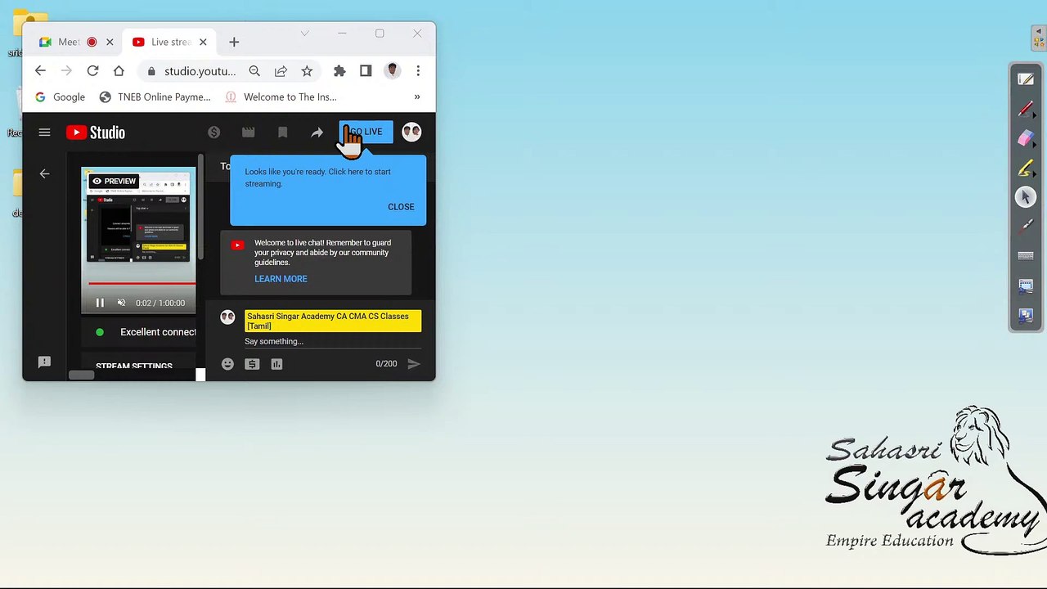Screen dimensions: 1047x589
Task: Toggle the browser side panel icon
Action: tap(366, 71)
